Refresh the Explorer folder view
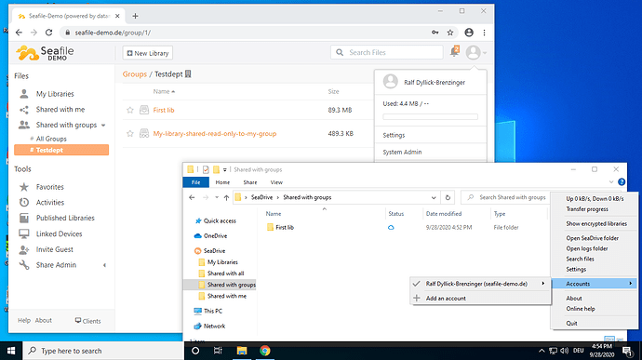642x360 pixels. tap(448, 197)
